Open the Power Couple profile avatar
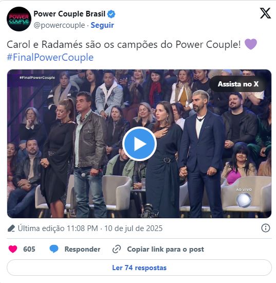The width and height of the screenshot is (276, 283). point(19,19)
